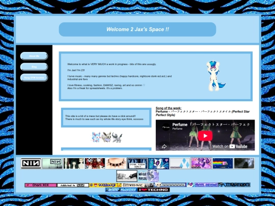Screen dimensions: 275x206
Task: Open the About Me page
Action: 34,56
